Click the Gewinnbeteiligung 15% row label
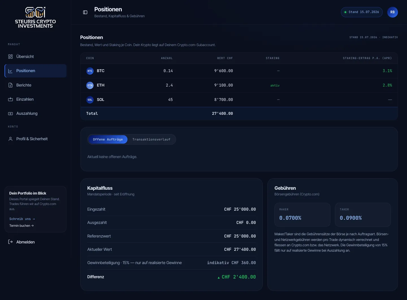The width and height of the screenshot is (407, 300). click(x=135, y=263)
